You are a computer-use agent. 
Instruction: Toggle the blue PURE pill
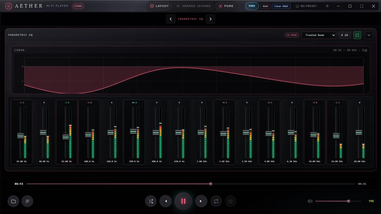tap(252, 6)
